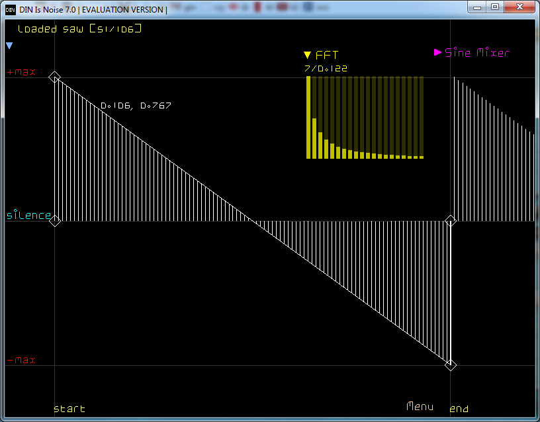
Task: Click the tallest first FFT harmonic bar
Action: pyautogui.click(x=308, y=117)
